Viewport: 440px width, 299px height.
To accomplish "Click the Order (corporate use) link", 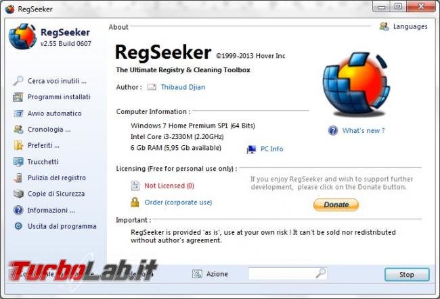I will [x=178, y=202].
